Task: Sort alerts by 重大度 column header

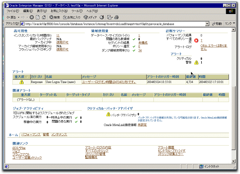Action: pyautogui.click(x=21, y=77)
